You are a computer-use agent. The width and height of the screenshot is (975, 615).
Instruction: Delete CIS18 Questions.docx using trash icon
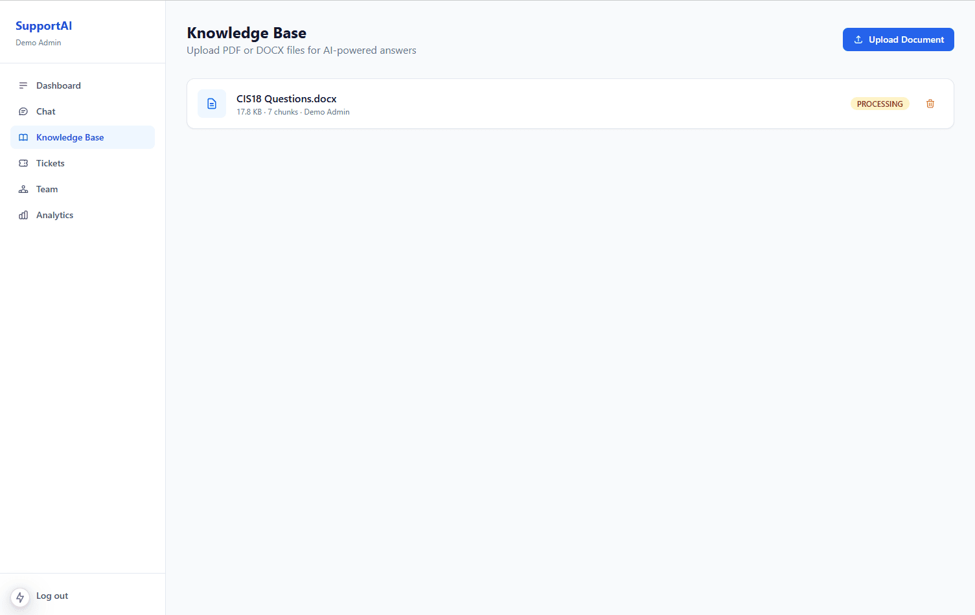coord(930,104)
